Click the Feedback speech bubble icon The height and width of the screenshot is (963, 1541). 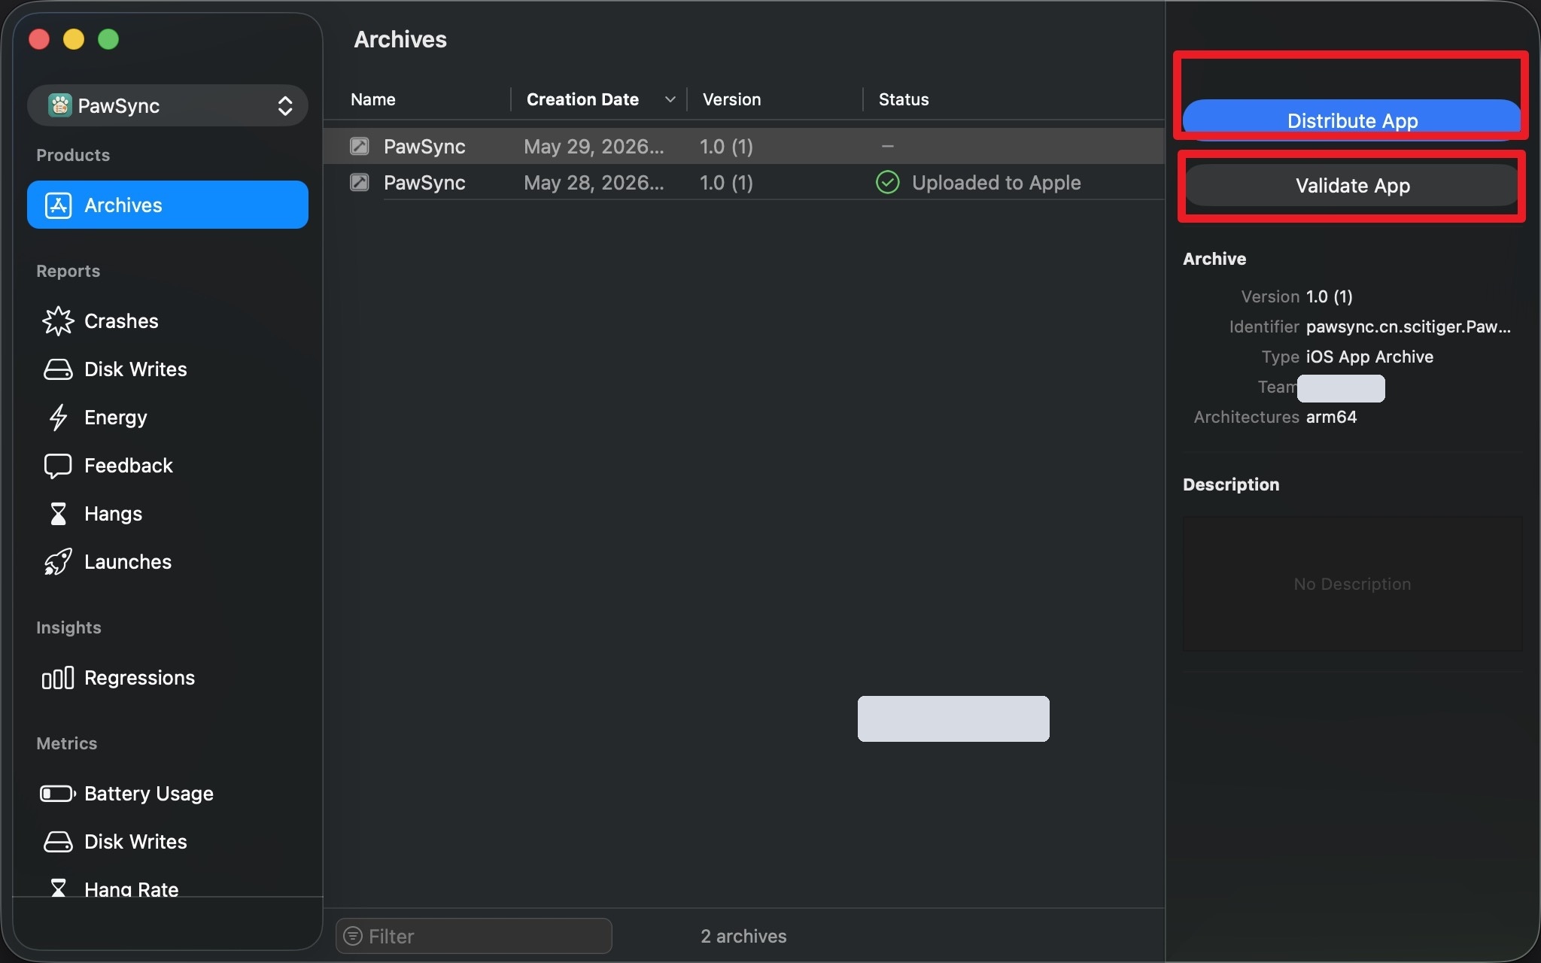pyautogui.click(x=58, y=466)
